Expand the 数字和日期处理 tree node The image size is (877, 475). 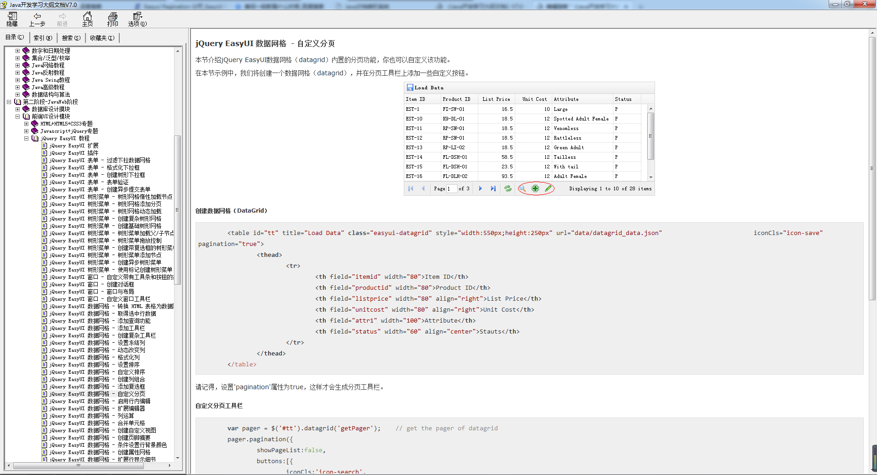[17, 51]
